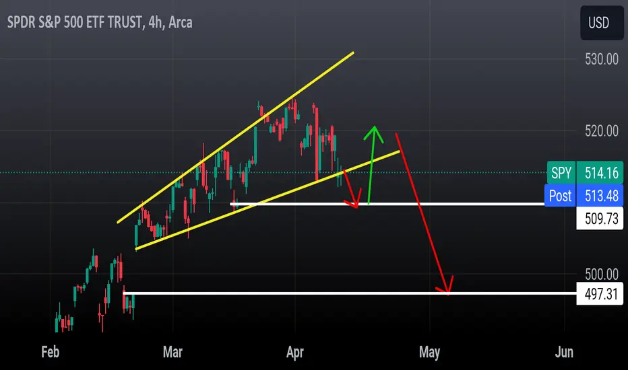The height and width of the screenshot is (370, 628).
Task: Select the upper yellow trendline
Action: point(236,137)
